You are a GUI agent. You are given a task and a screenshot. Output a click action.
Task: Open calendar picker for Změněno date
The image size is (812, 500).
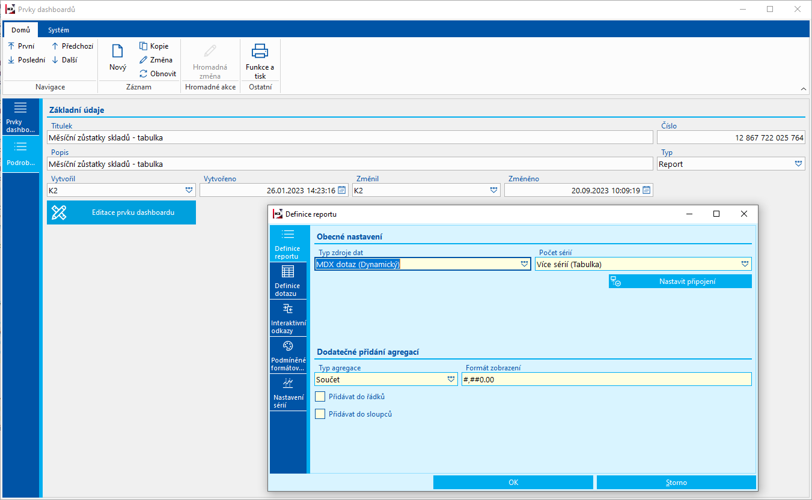(x=647, y=190)
